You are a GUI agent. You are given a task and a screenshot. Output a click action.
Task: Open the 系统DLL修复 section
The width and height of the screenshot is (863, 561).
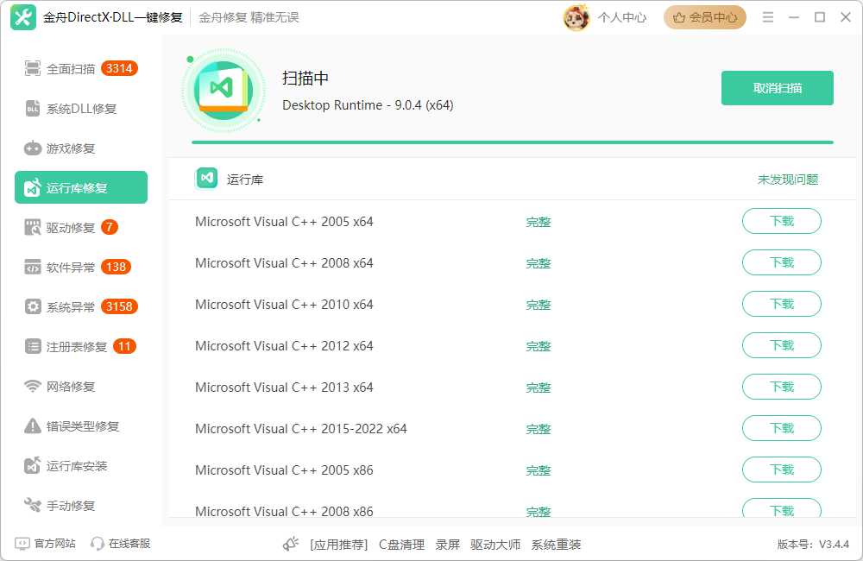81,109
